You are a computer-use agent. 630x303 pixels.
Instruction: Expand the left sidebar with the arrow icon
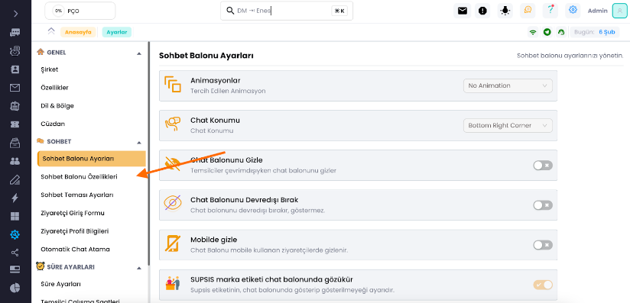click(15, 14)
